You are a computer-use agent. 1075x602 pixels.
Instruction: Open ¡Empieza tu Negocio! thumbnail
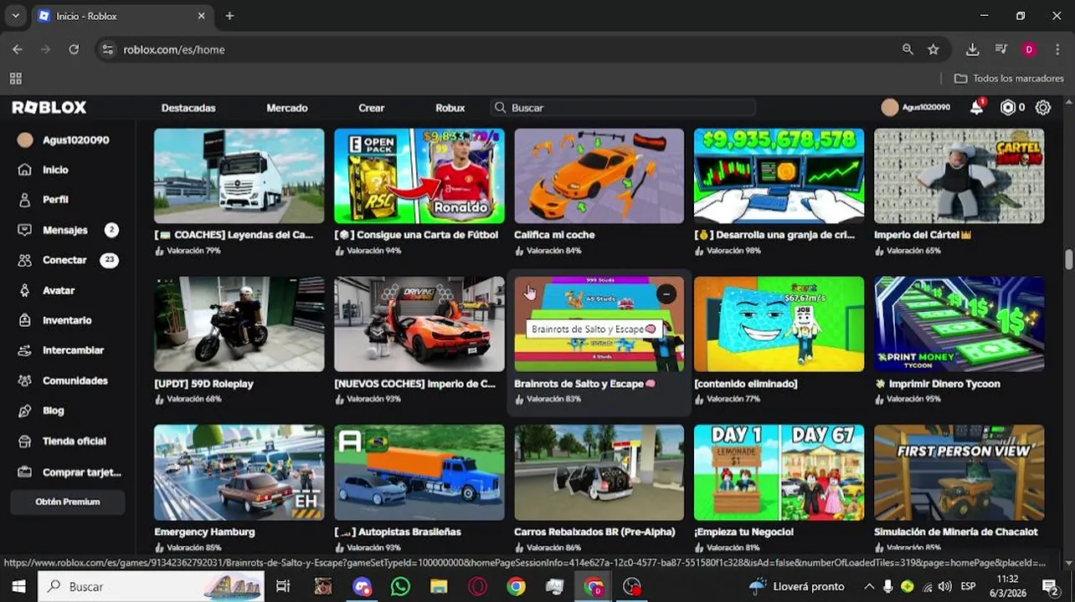[x=779, y=472]
